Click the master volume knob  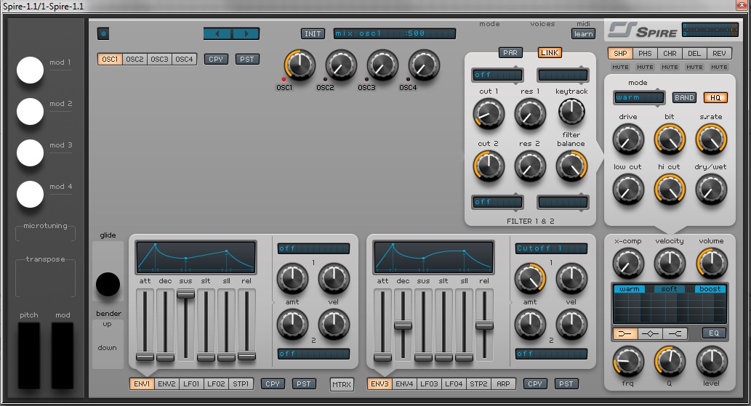(x=712, y=264)
